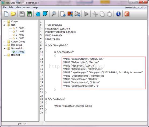Image resolution: width=149 pixels, height=127 pixels.
Task: Click the Save As green disk icon
Action: (29, 14)
